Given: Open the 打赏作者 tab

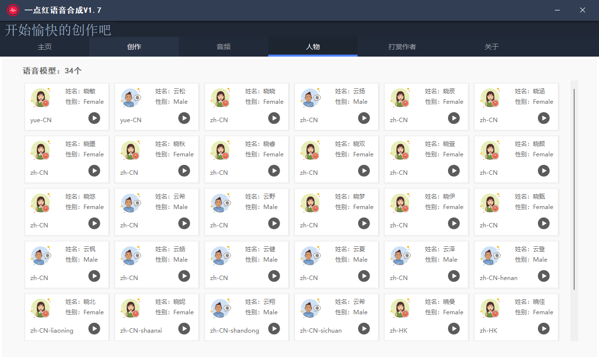Looking at the screenshot, I should [402, 47].
